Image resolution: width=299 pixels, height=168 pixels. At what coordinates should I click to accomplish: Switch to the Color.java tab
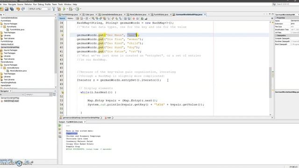click(89, 14)
